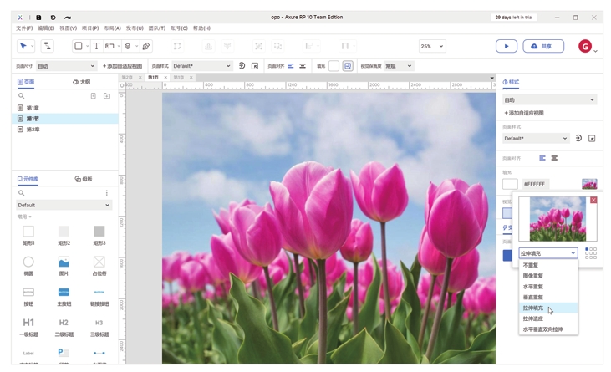
Task: Select the Connector tool
Action: tap(47, 47)
